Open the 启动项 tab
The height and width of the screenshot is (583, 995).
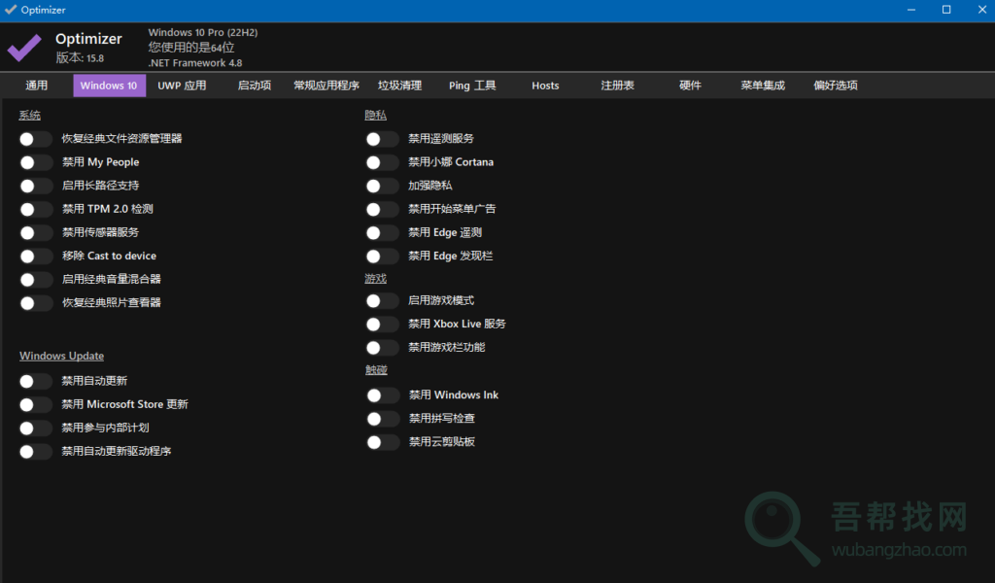pyautogui.click(x=255, y=86)
